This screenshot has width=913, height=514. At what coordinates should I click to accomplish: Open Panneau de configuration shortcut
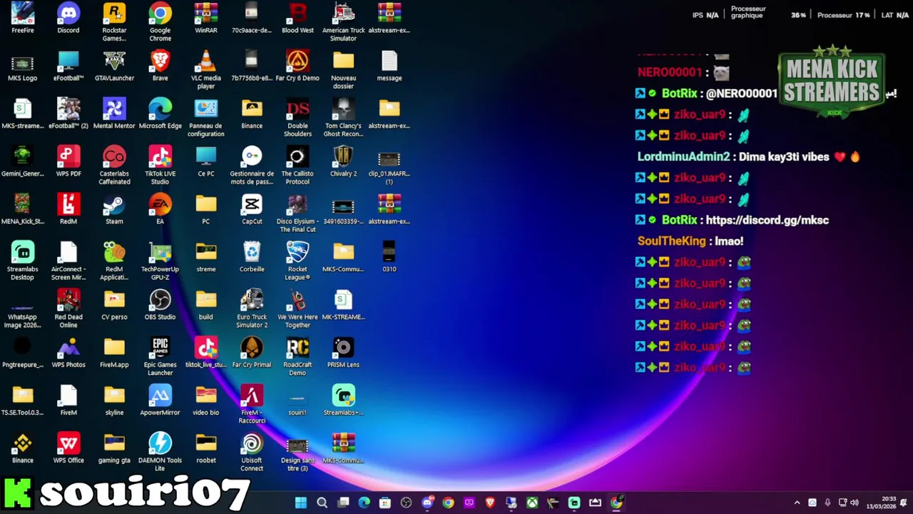point(206,118)
